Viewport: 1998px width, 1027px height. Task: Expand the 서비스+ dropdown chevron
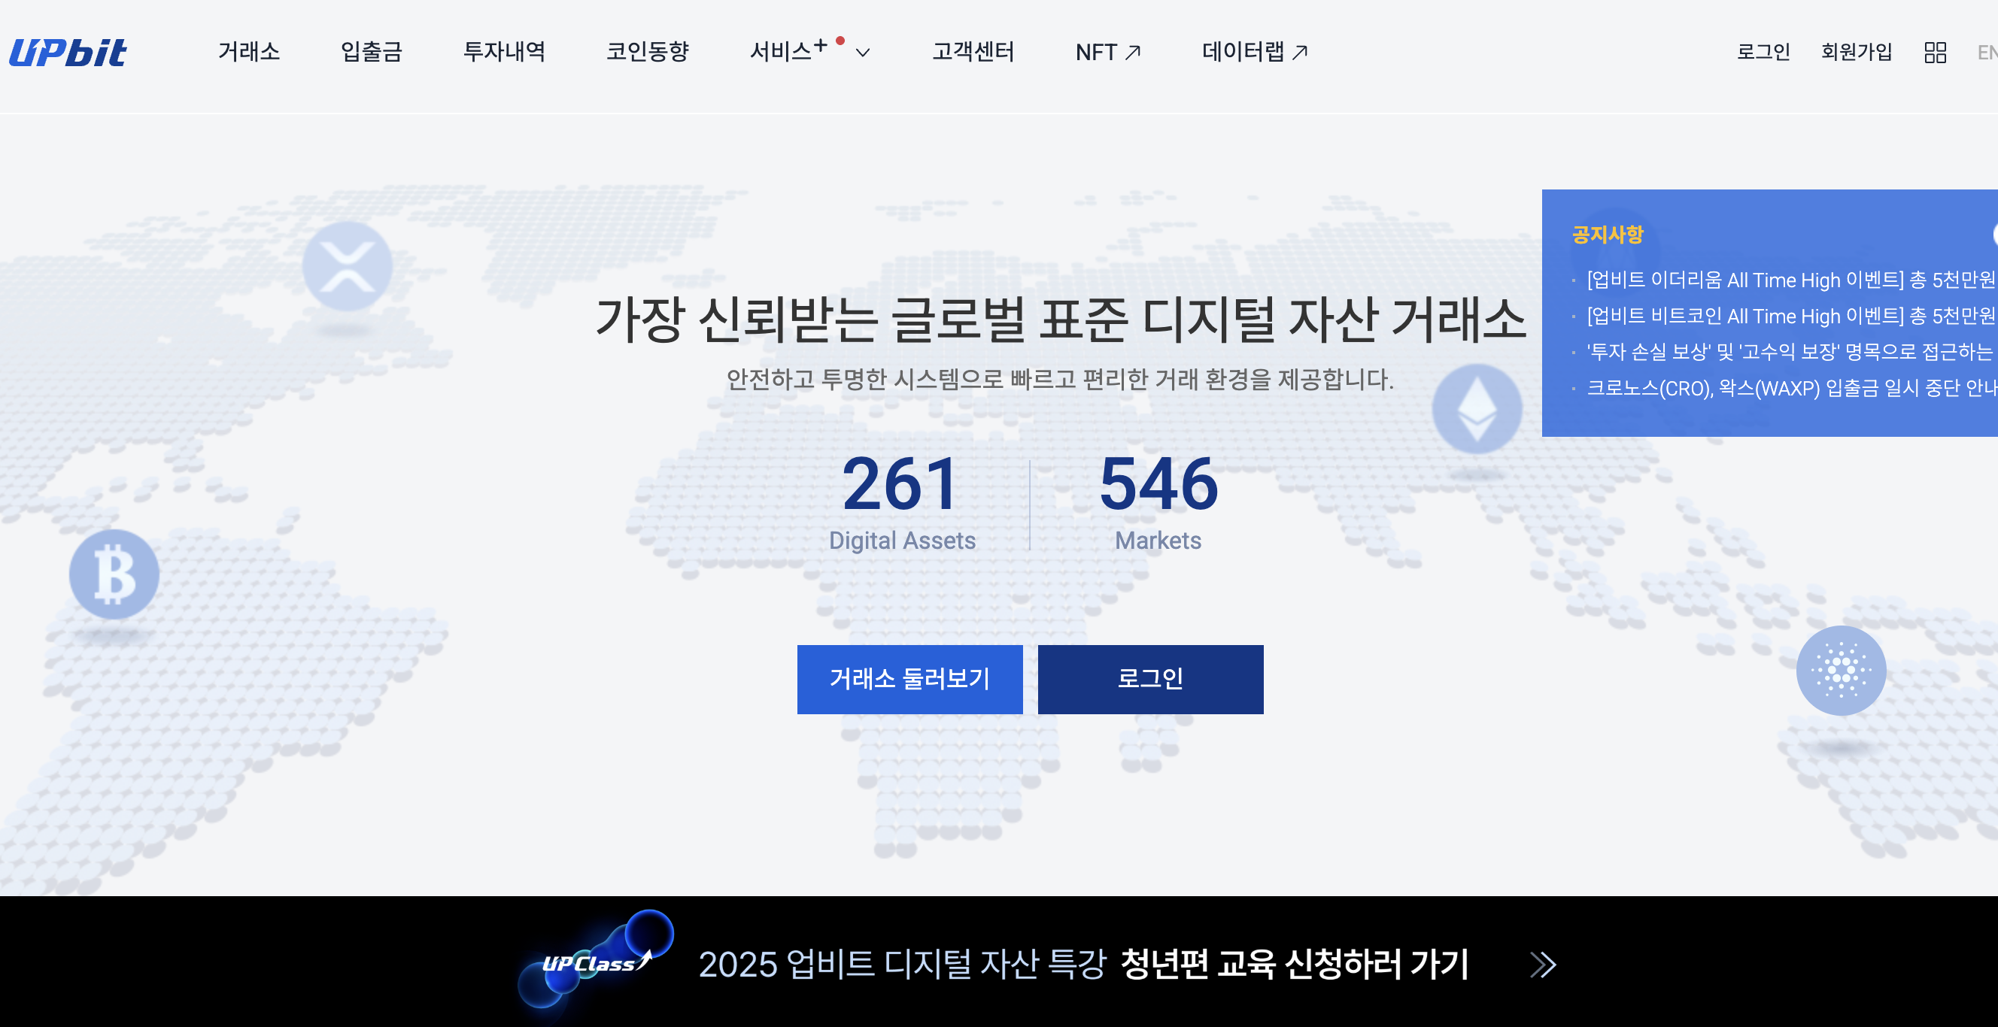point(863,53)
